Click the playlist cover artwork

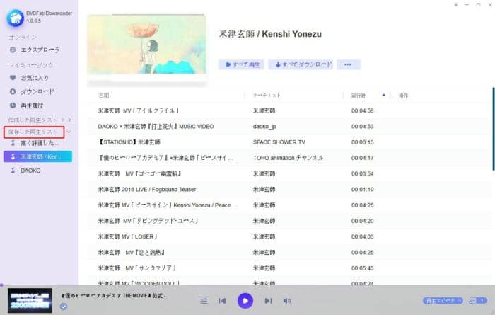click(x=147, y=44)
